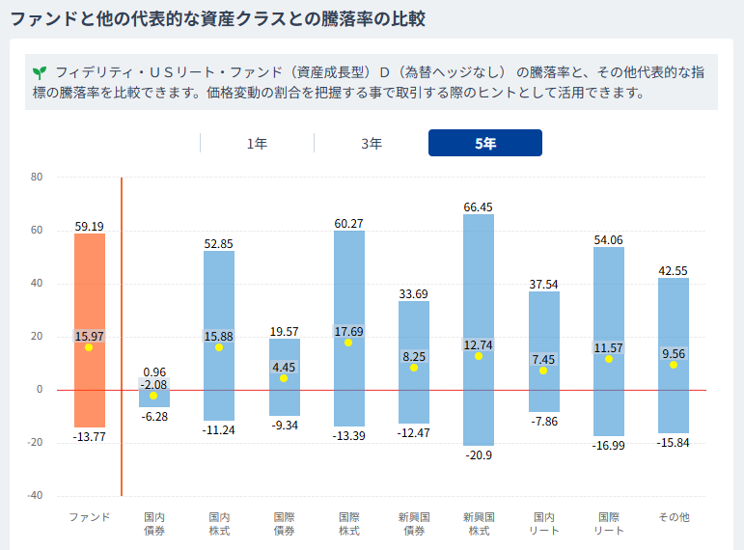This screenshot has height=550, width=744.
Task: Click the 新興国債券 axis label
Action: [x=414, y=524]
